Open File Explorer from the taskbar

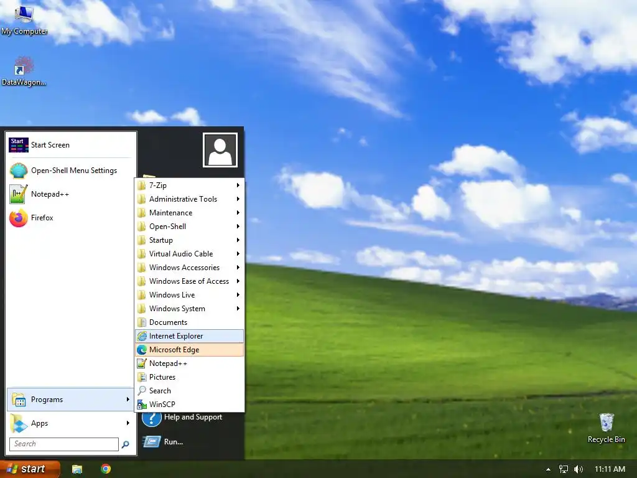(x=77, y=469)
